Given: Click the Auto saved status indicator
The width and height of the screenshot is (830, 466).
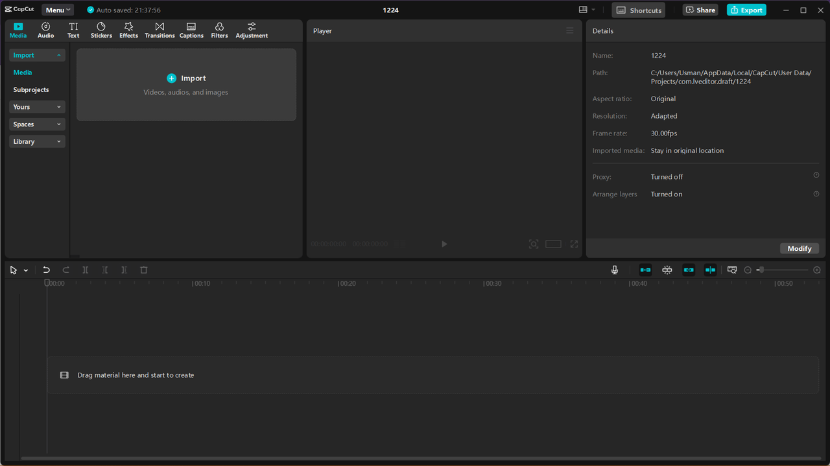Looking at the screenshot, I should coord(124,10).
